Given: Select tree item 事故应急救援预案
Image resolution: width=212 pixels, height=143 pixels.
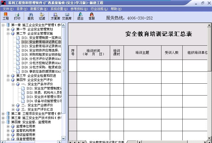Looking at the screenshot, I should (44, 71).
